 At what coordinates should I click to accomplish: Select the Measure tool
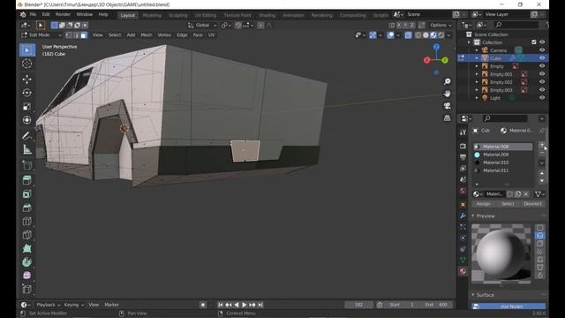click(x=27, y=149)
